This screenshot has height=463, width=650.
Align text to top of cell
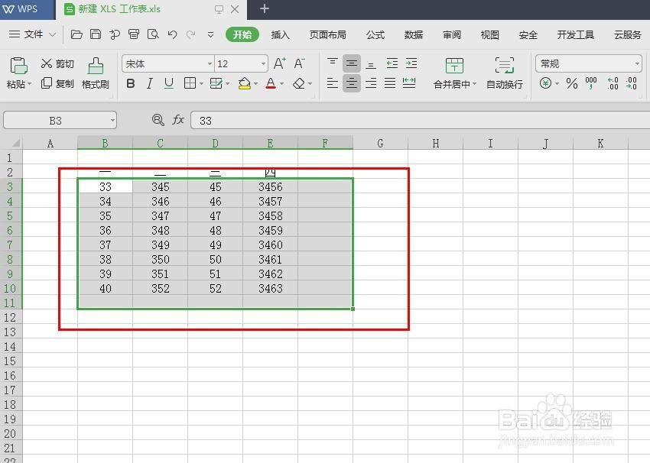pos(332,63)
